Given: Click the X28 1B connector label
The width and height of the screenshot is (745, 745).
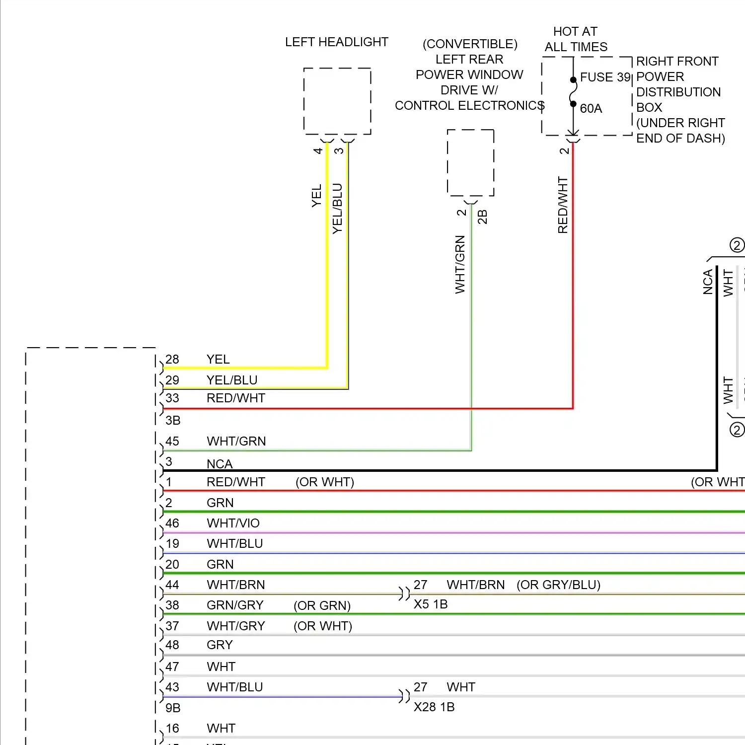Looking at the screenshot, I should [x=434, y=707].
